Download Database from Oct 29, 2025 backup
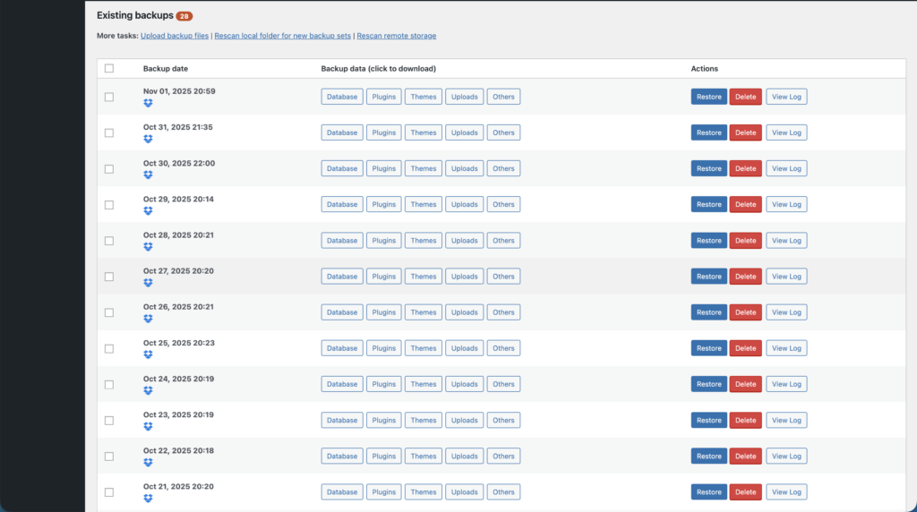The width and height of the screenshot is (917, 512). [342, 204]
